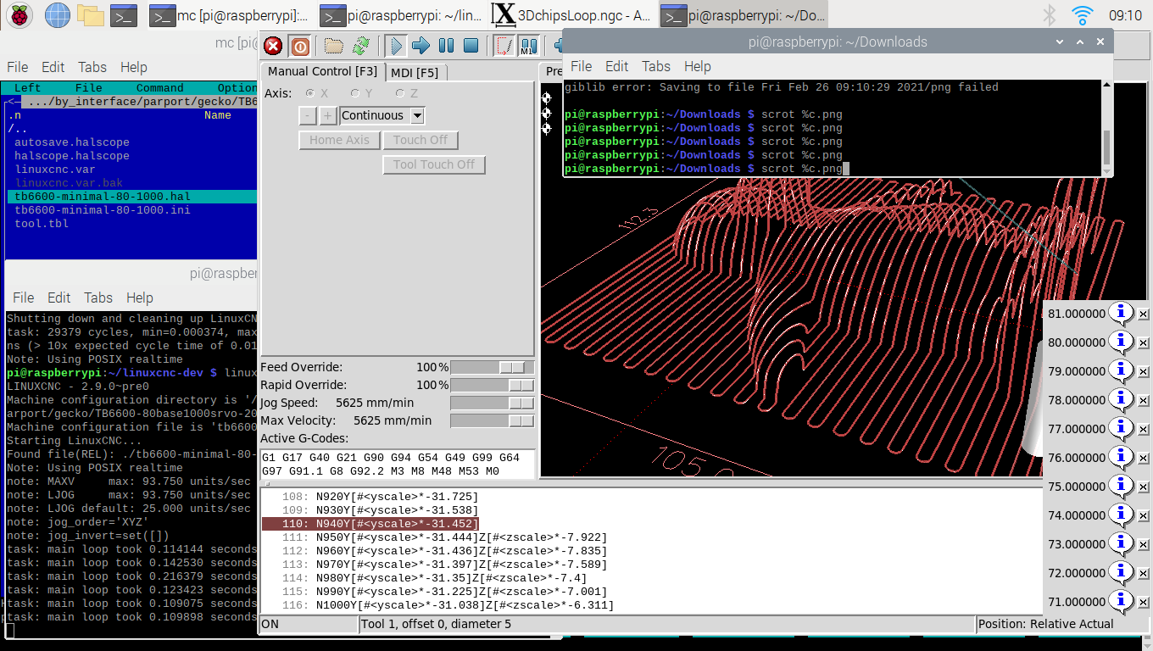Click the Home Axis button
The width and height of the screenshot is (1153, 651).
339,140
